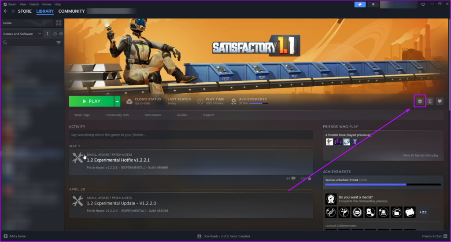Open advanced filters icon in search bar
Screen dimensions: 451x242
click(x=59, y=43)
